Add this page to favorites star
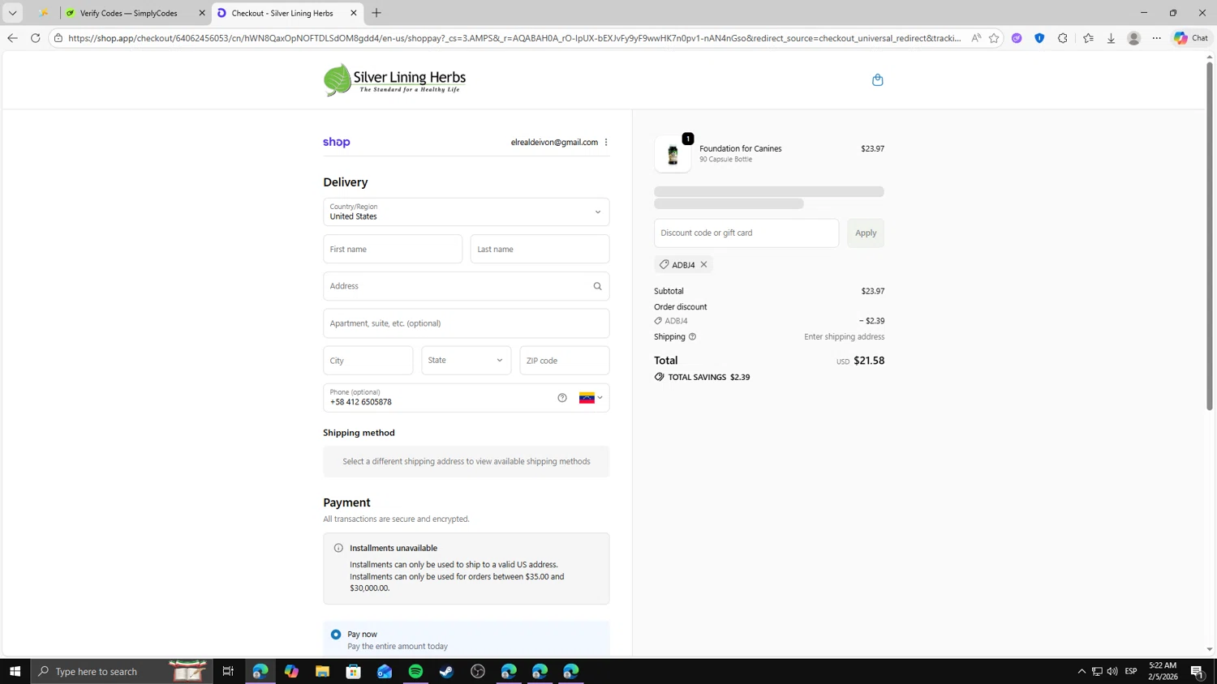The image size is (1217, 684). pos(994,38)
